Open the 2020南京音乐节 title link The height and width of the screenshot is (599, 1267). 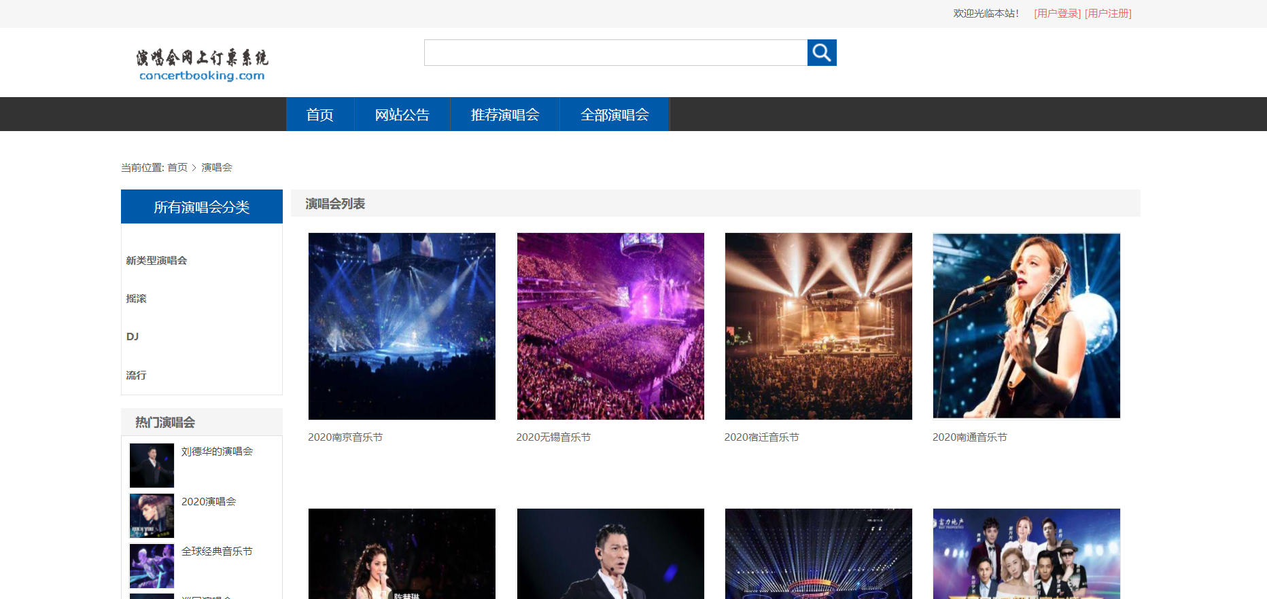tap(345, 437)
